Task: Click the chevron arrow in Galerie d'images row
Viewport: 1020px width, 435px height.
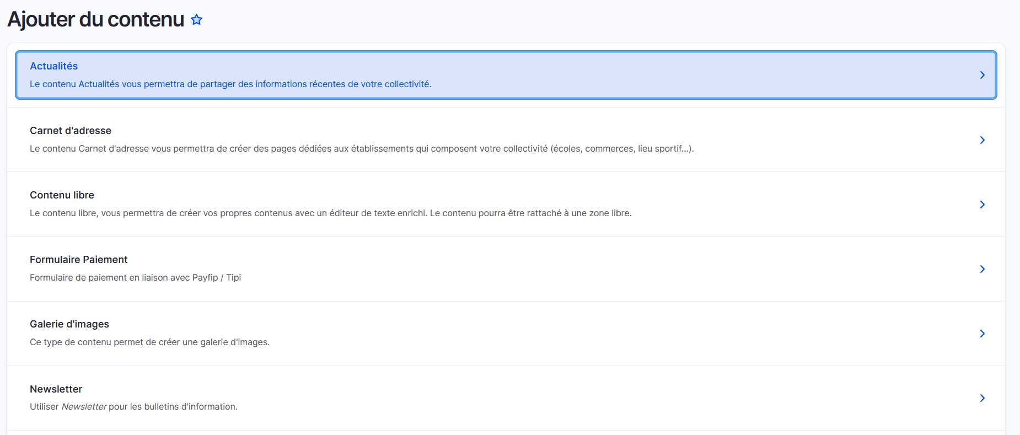Action: 982,334
